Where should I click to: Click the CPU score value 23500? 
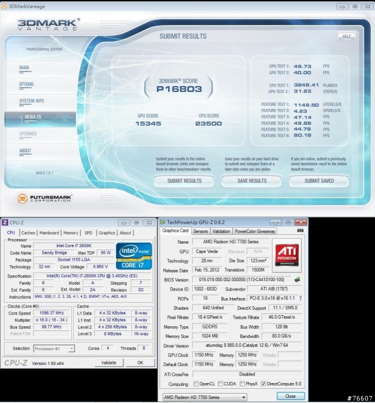coord(209,124)
